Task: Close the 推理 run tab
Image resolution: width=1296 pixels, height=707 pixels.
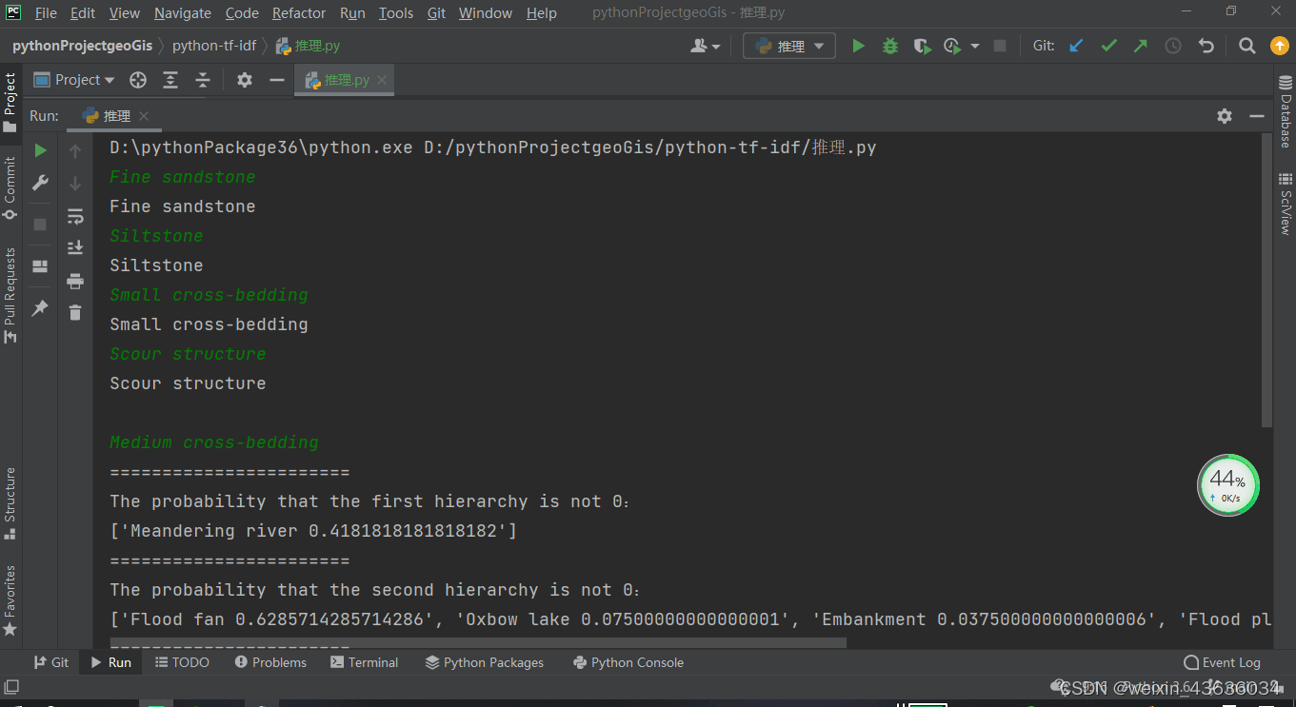Action: tap(144, 116)
